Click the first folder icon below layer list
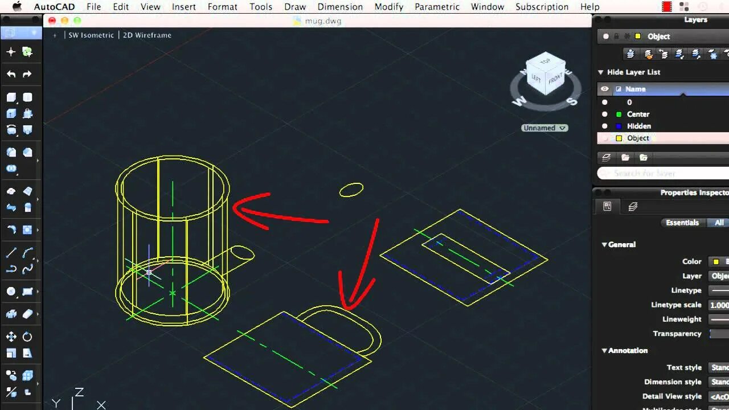 tap(625, 157)
